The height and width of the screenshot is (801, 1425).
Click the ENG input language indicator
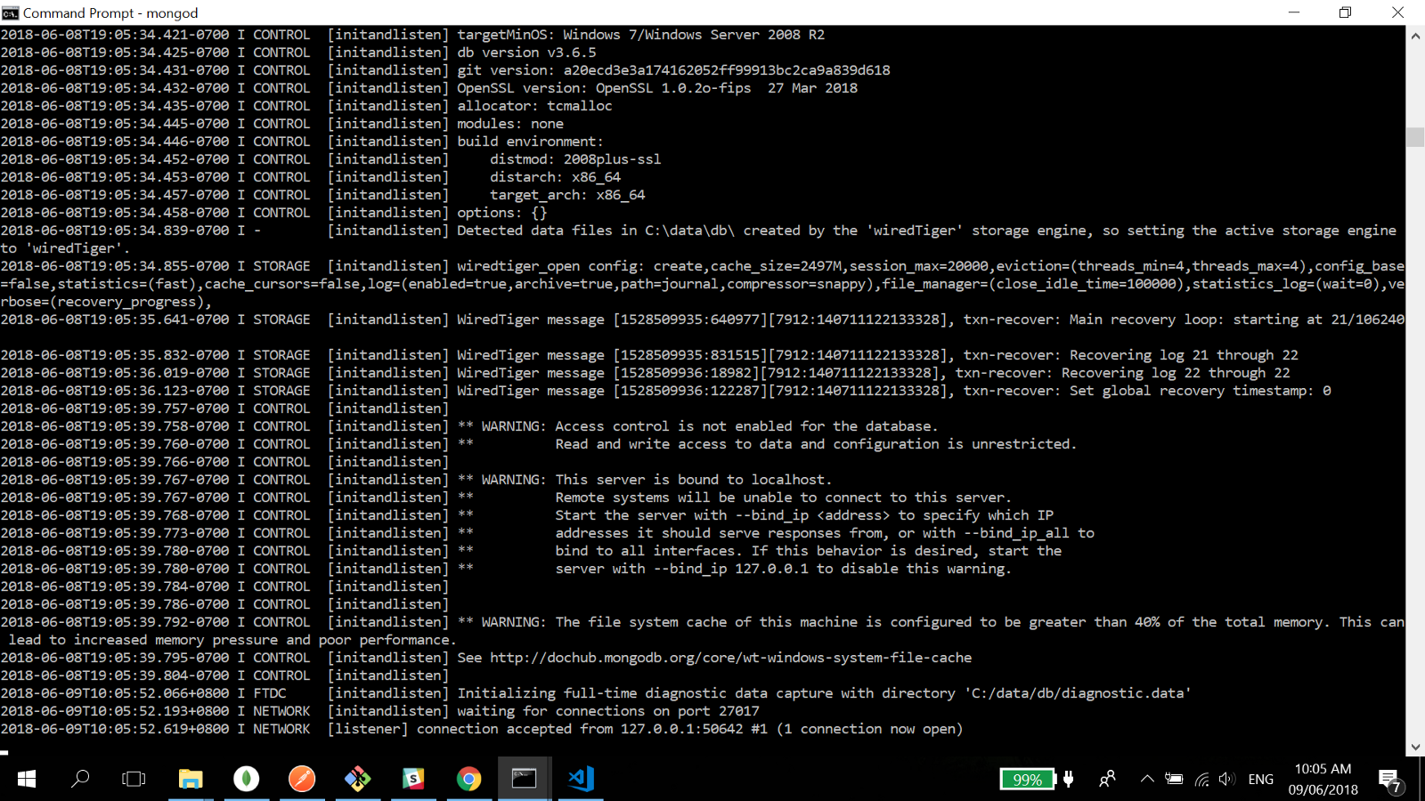coord(1261,780)
